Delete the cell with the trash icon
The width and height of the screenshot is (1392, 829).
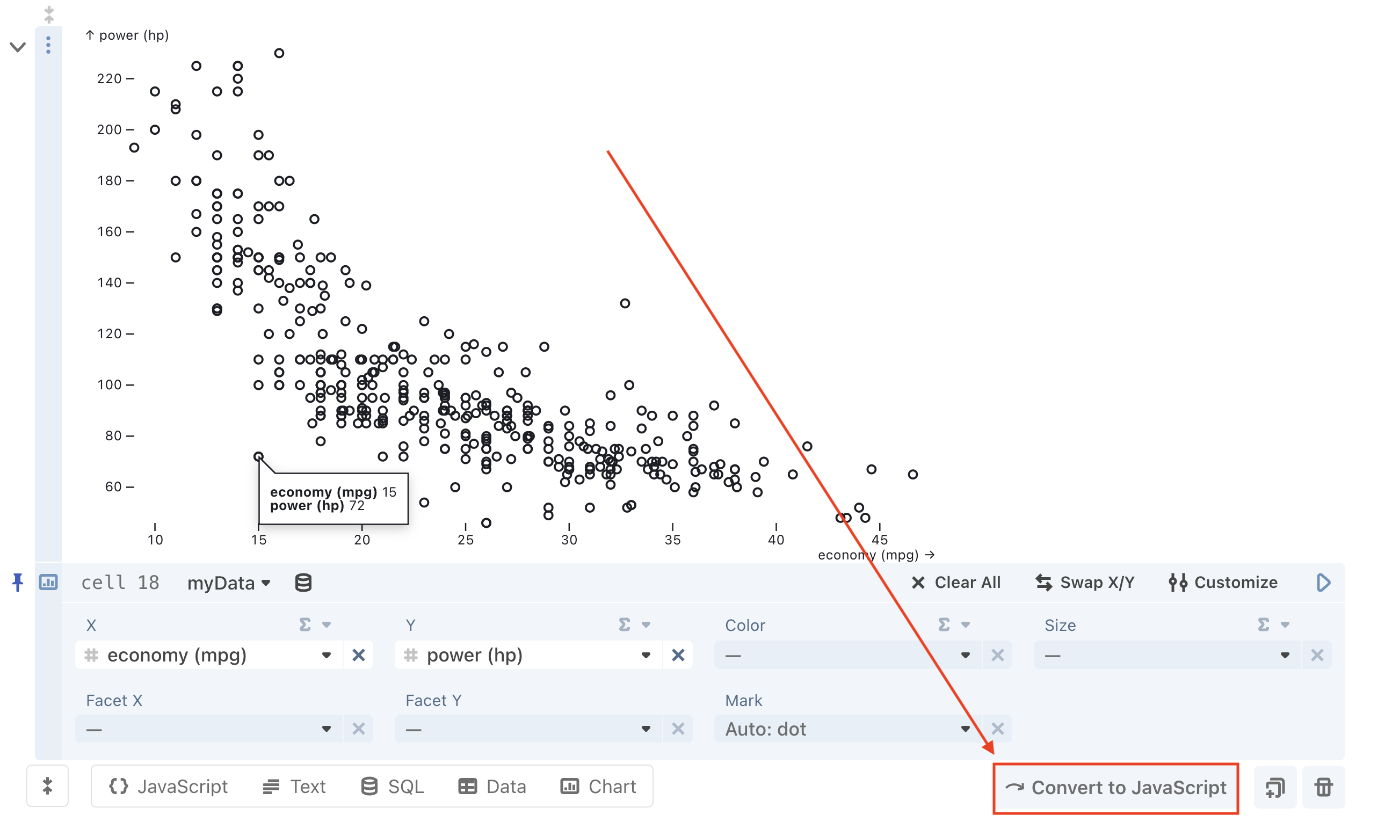(1323, 787)
